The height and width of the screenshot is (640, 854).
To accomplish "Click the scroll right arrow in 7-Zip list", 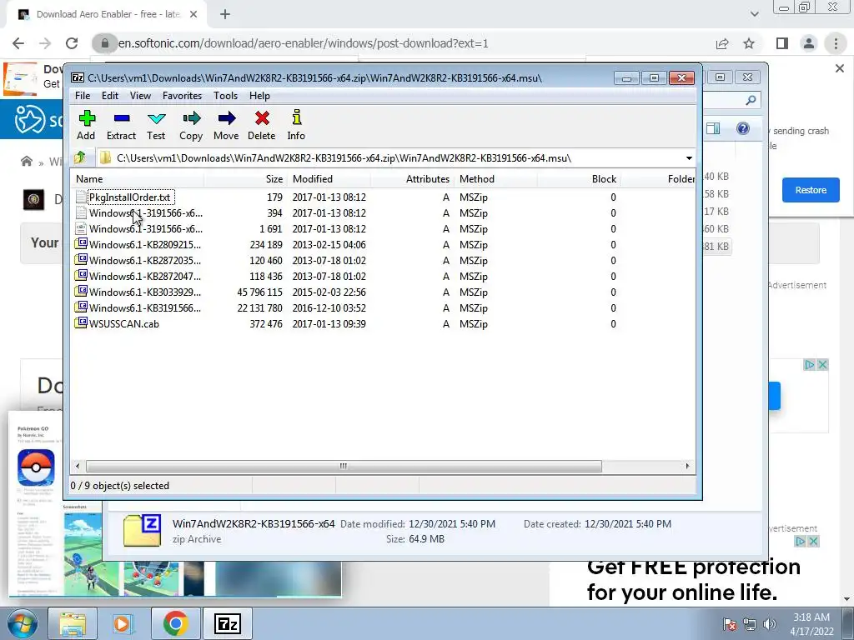I will point(687,466).
